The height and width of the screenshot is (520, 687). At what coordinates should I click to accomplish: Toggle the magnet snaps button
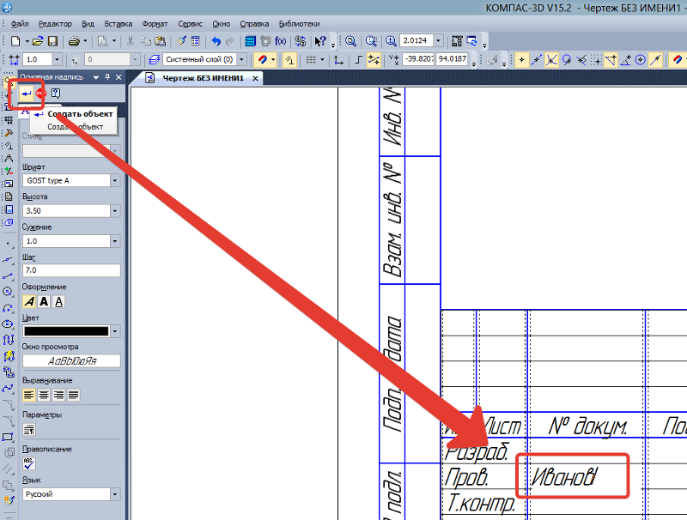point(263,59)
